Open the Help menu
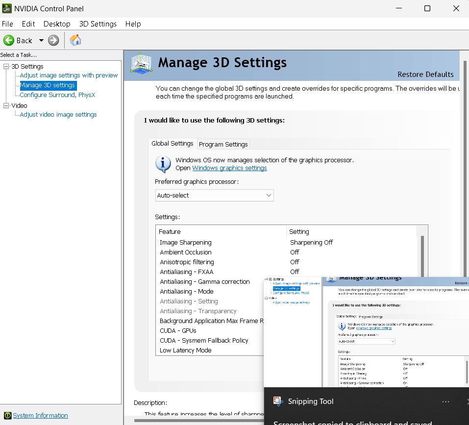Screen dimensions: 469x425 133,24
